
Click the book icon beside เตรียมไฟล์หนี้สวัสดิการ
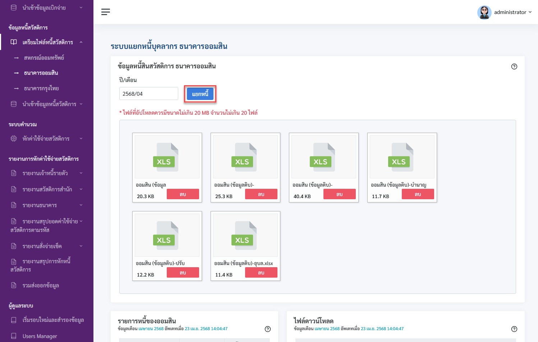coord(14,42)
